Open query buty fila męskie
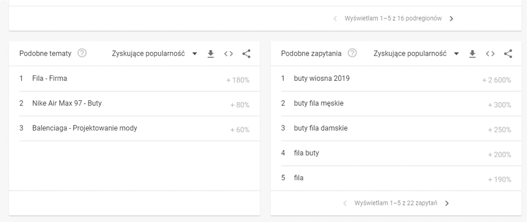This screenshot has width=527, height=222. (319, 103)
